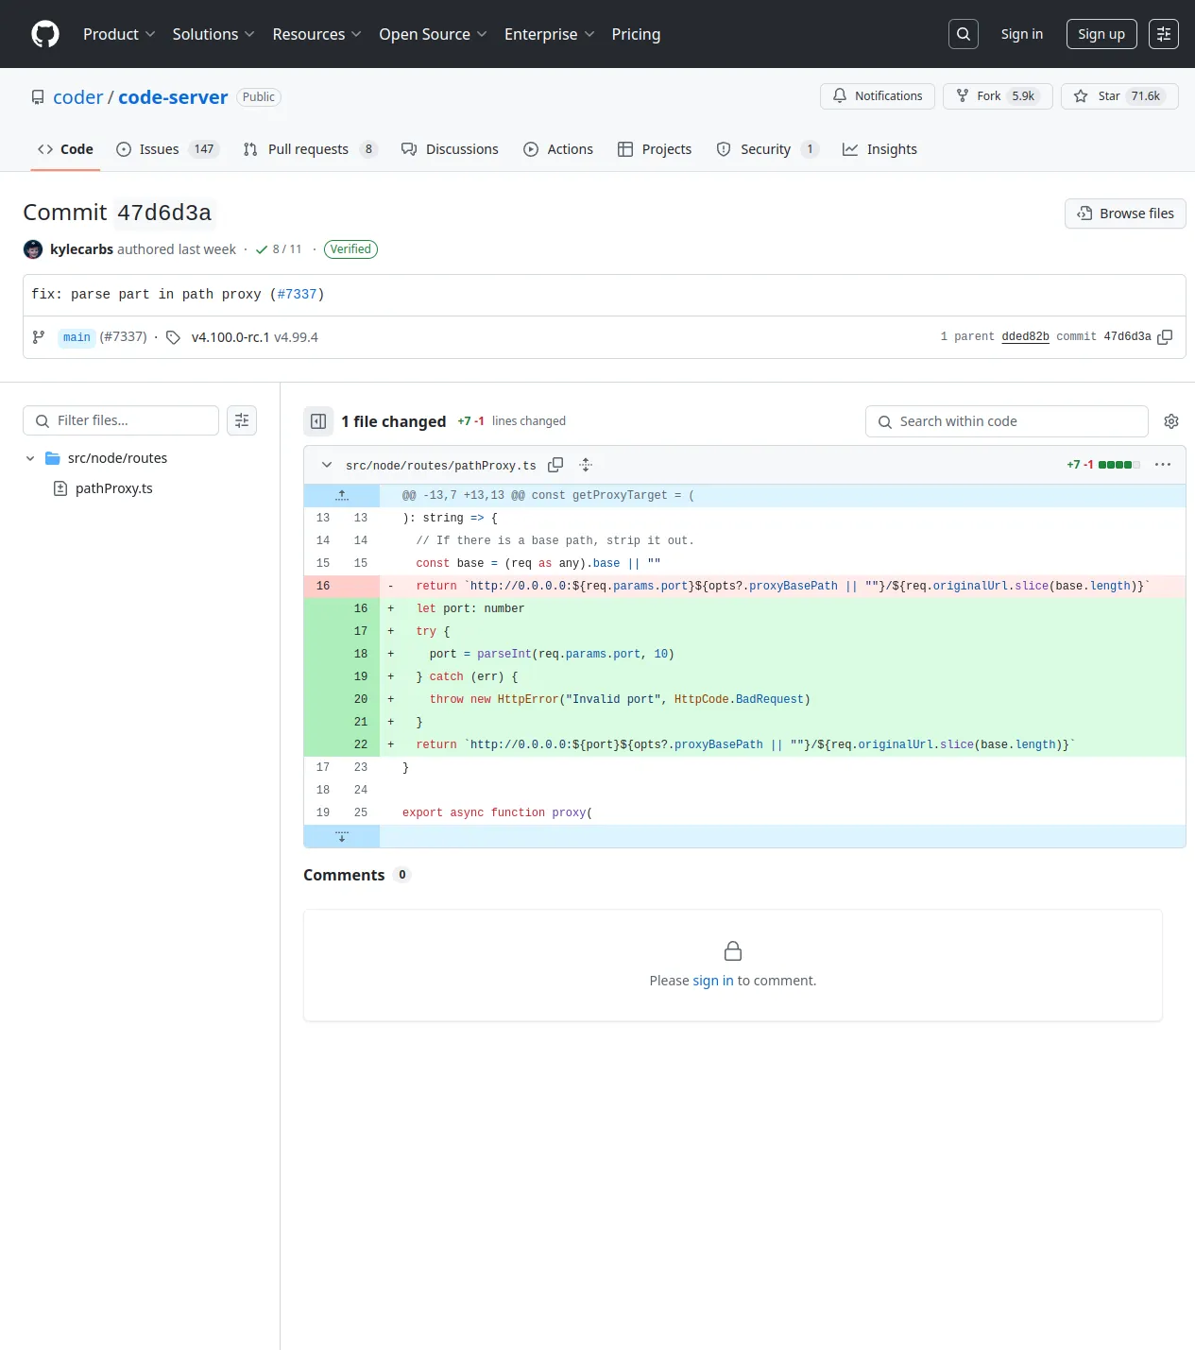The height and width of the screenshot is (1350, 1195).
Task: Open the coder organization link
Action: 77,97
